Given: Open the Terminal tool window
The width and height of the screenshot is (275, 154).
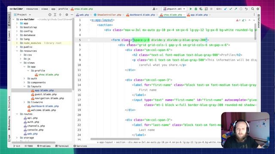Looking at the screenshot, I should pos(62,146).
